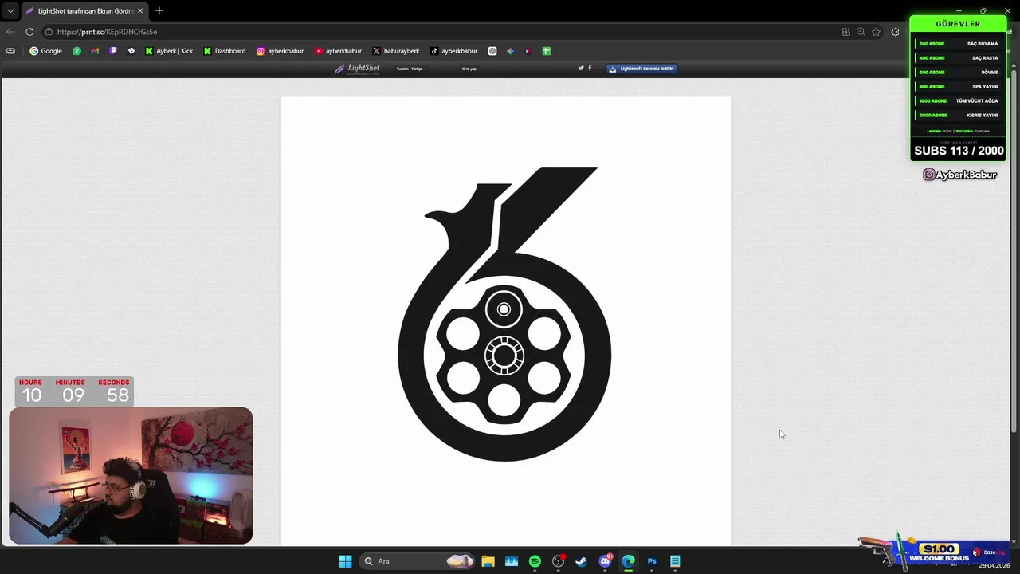The image size is (1020, 574).
Task: Open the Photos app on taskbar
Action: (x=512, y=561)
